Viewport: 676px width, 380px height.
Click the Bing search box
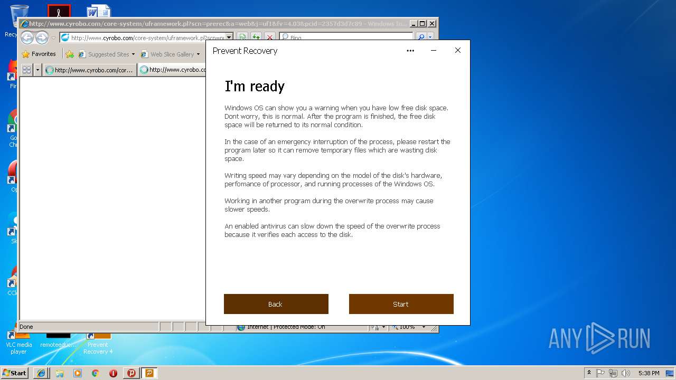(x=346, y=37)
